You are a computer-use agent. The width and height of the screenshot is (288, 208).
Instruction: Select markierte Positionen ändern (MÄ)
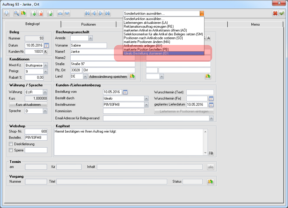163,42
